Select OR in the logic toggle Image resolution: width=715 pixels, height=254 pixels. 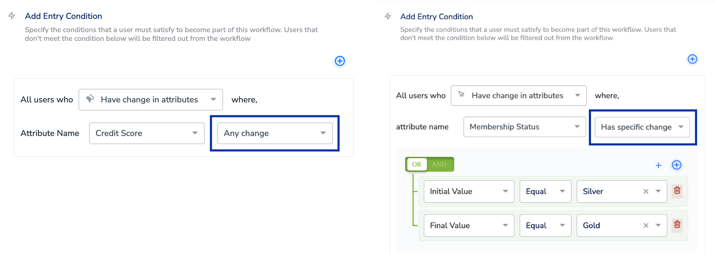tap(416, 164)
